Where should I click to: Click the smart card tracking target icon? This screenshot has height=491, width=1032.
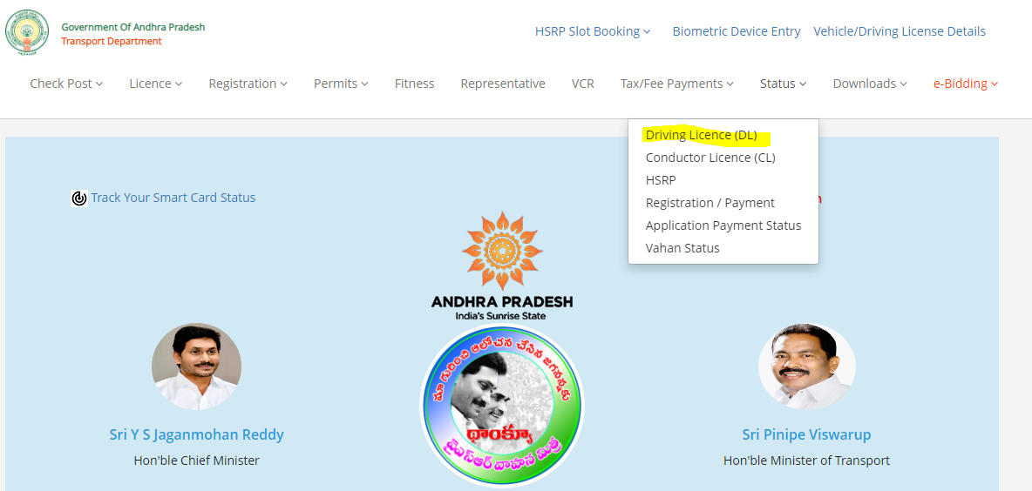(x=79, y=198)
